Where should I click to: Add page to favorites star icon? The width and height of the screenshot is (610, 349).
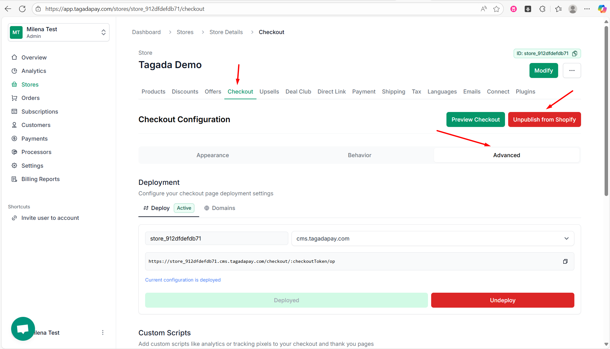click(x=496, y=9)
